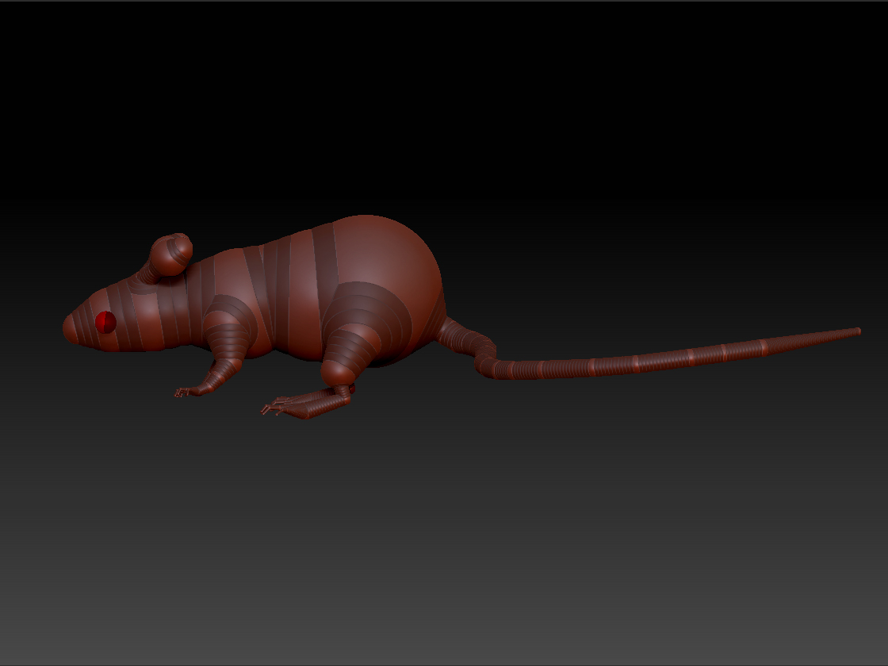The height and width of the screenshot is (666, 888).
Task: Select the rat's red eye sphere
Action: pos(105,321)
